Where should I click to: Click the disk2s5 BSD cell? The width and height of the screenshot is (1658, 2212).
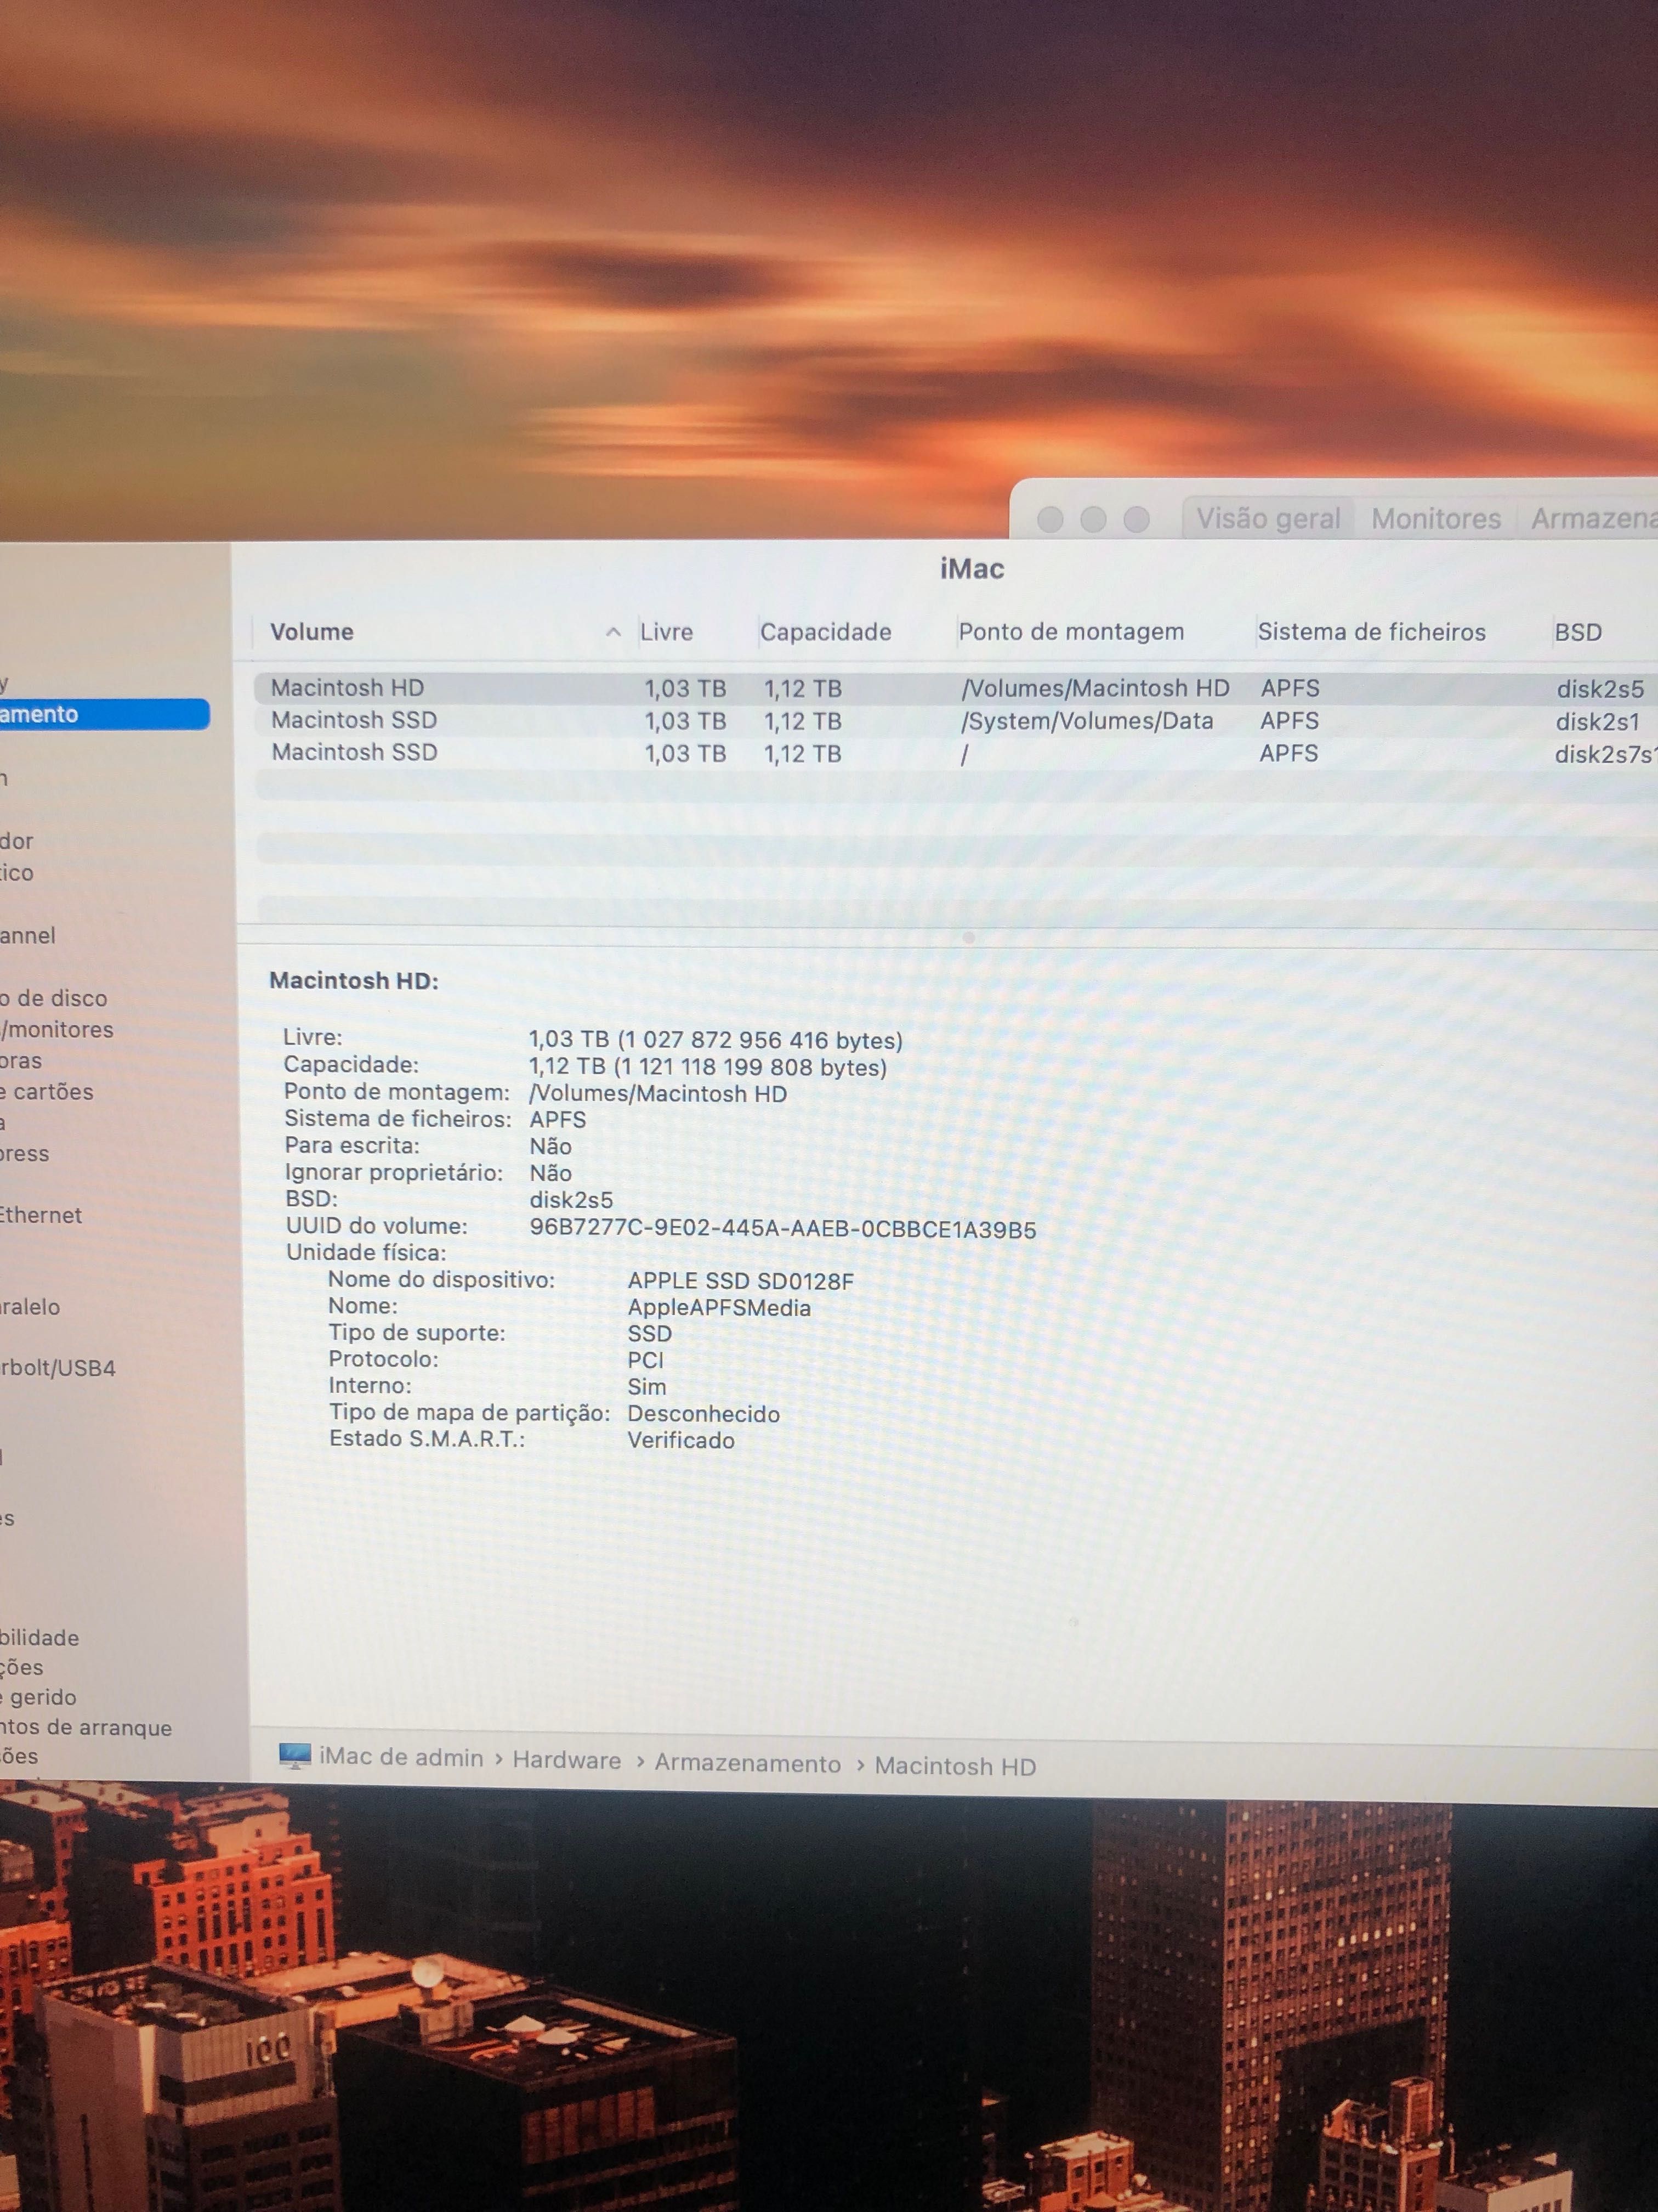(x=1600, y=689)
